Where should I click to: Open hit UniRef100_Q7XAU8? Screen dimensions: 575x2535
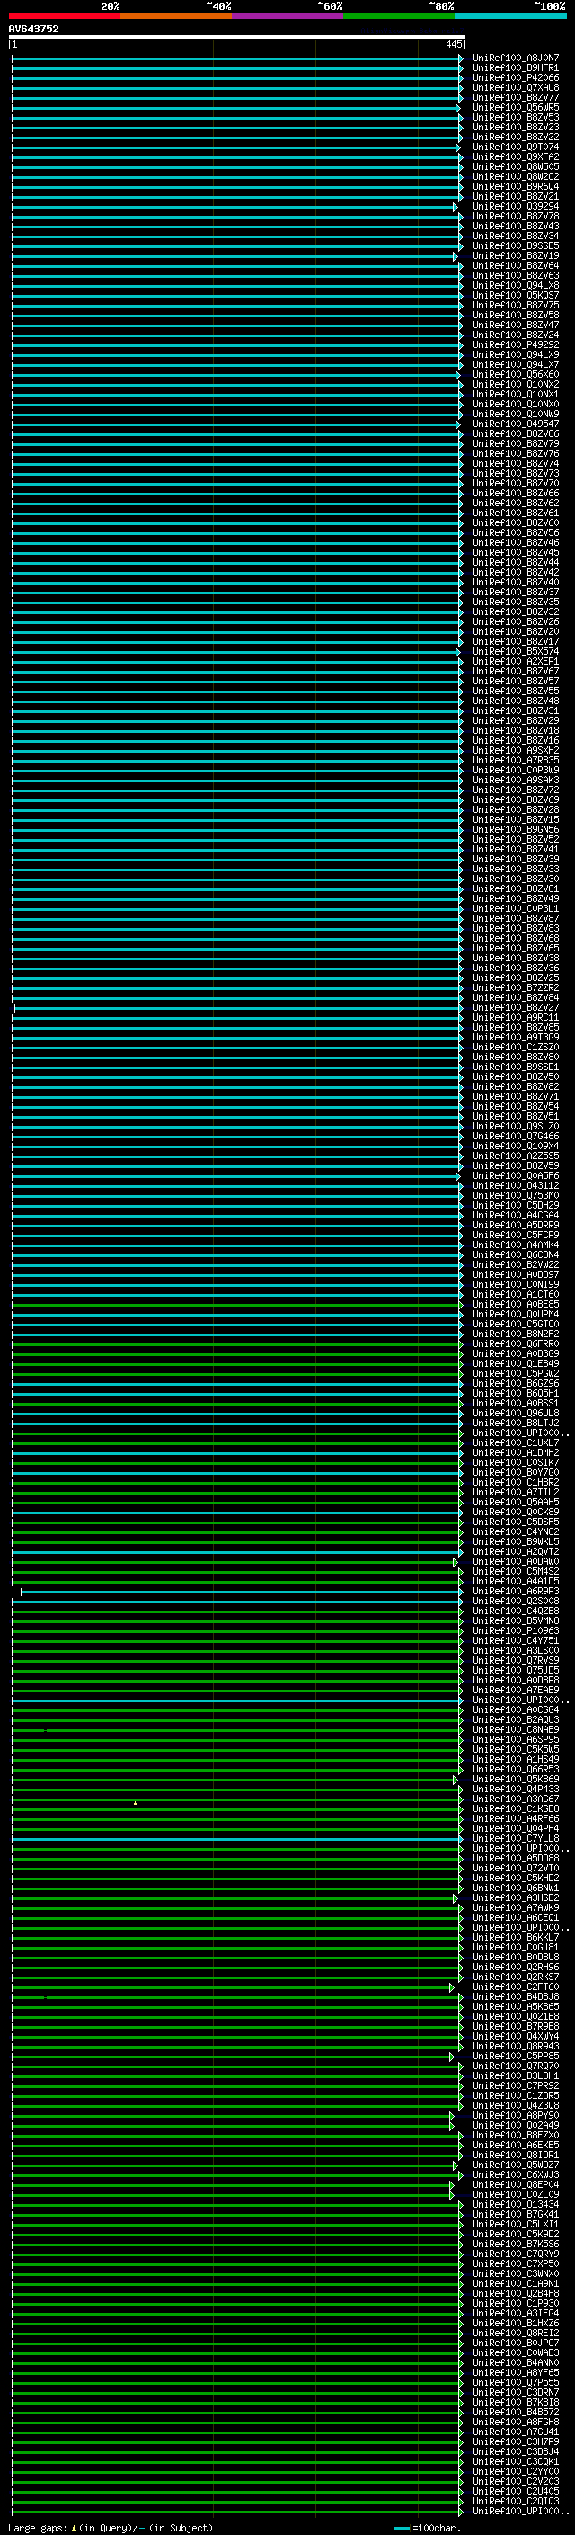(515, 87)
